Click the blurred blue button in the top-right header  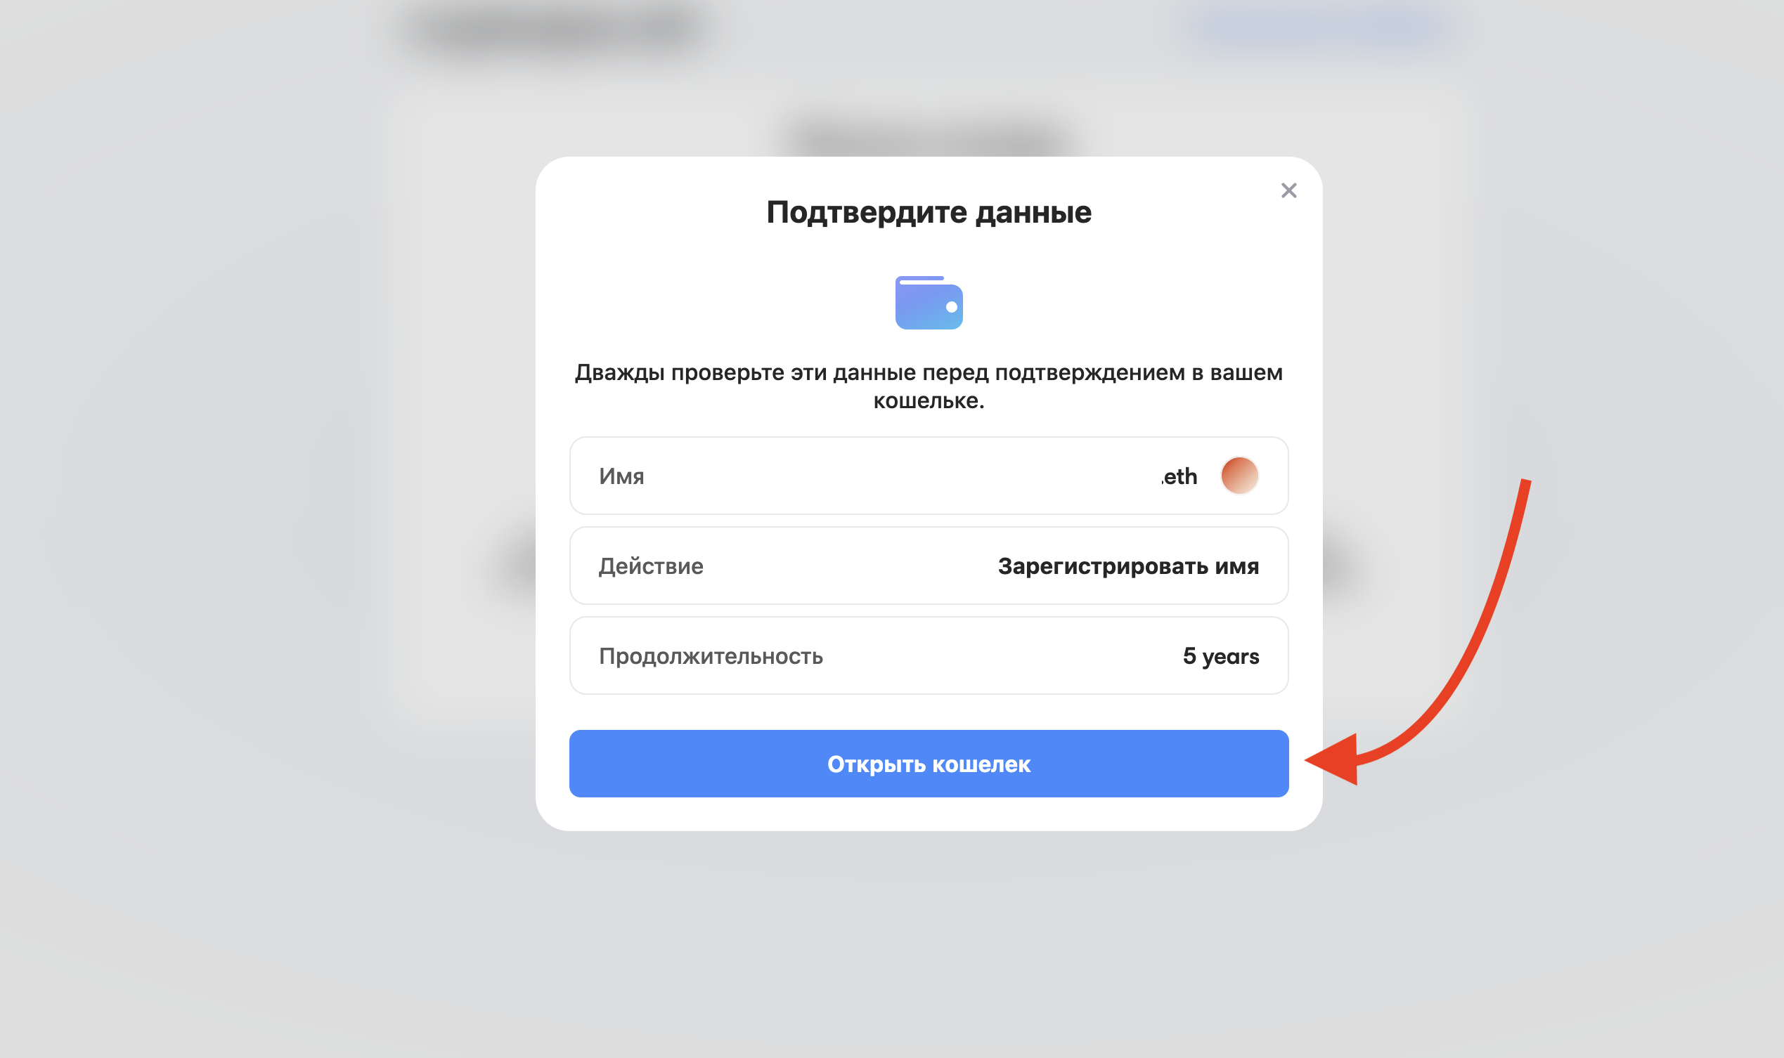[x=1319, y=27]
